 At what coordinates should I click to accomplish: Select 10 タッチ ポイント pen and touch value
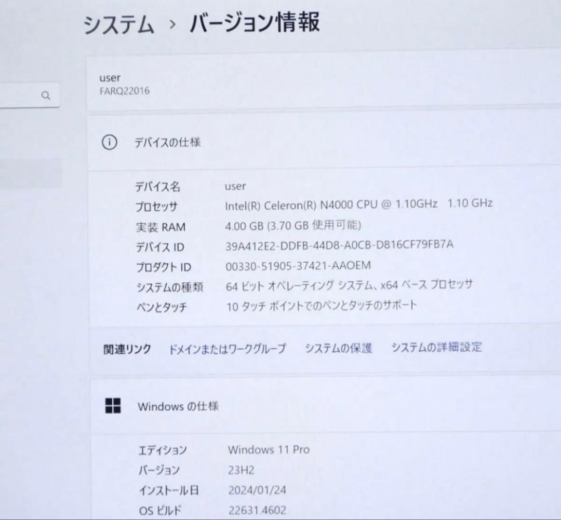322,306
